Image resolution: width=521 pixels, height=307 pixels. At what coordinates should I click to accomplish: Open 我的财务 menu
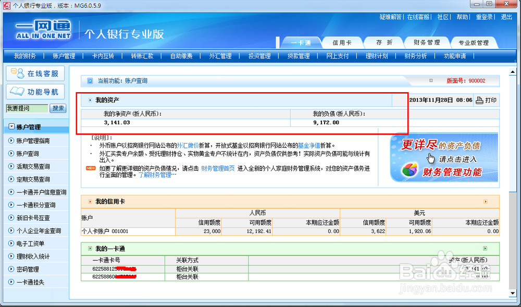[x=24, y=56]
